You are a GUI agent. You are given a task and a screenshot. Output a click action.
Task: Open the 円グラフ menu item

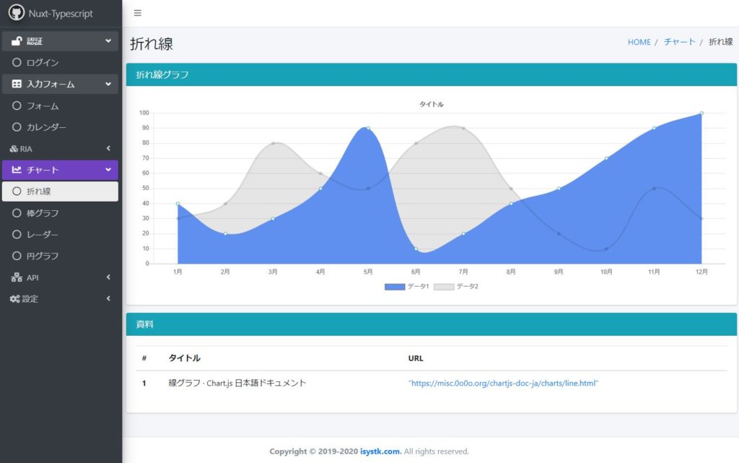[x=60, y=256]
